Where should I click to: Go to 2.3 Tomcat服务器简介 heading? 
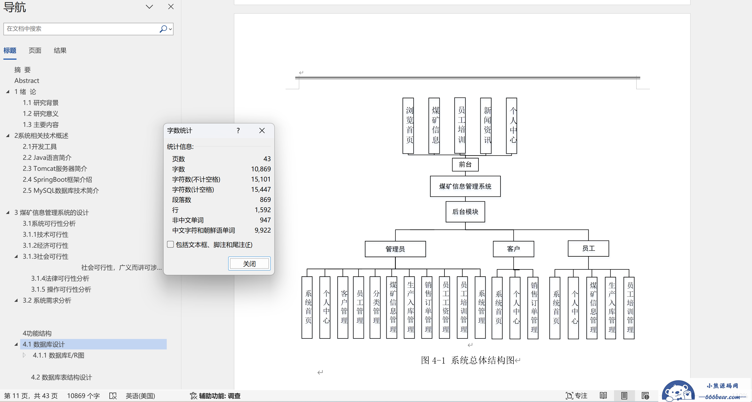55,169
